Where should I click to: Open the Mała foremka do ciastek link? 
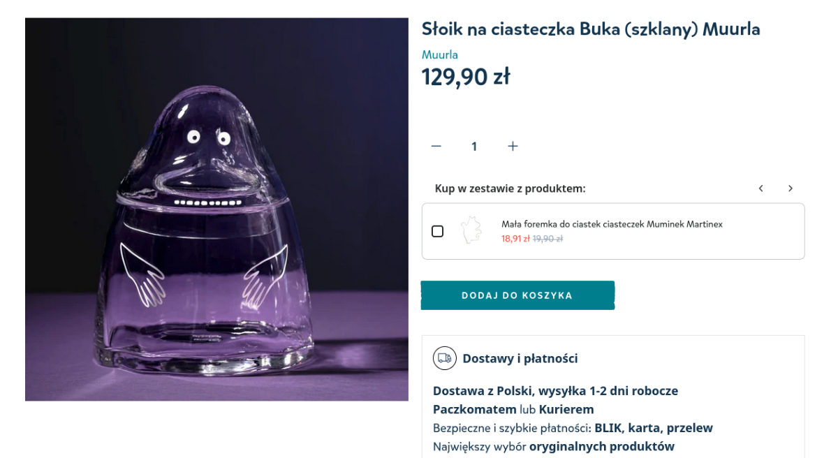pos(612,224)
